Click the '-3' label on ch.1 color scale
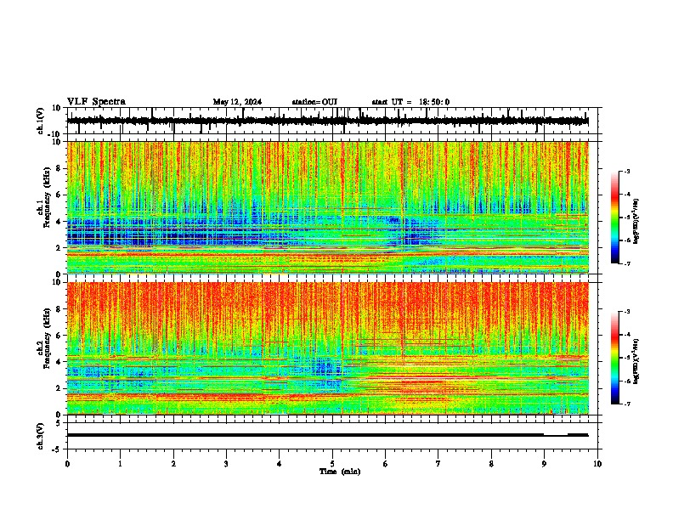The height and width of the screenshot is (520, 673). (x=626, y=171)
